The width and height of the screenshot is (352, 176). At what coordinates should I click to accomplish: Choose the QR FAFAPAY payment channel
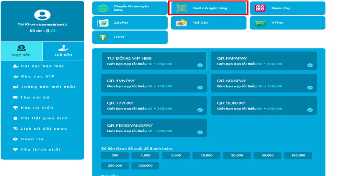tap(264, 61)
